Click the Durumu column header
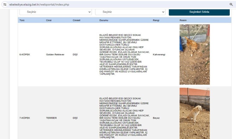Image resolution: width=236 pixels, height=139 pixels. [104, 20]
